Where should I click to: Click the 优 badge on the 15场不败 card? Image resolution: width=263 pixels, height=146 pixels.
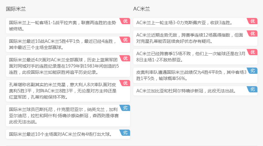coord(252,52)
